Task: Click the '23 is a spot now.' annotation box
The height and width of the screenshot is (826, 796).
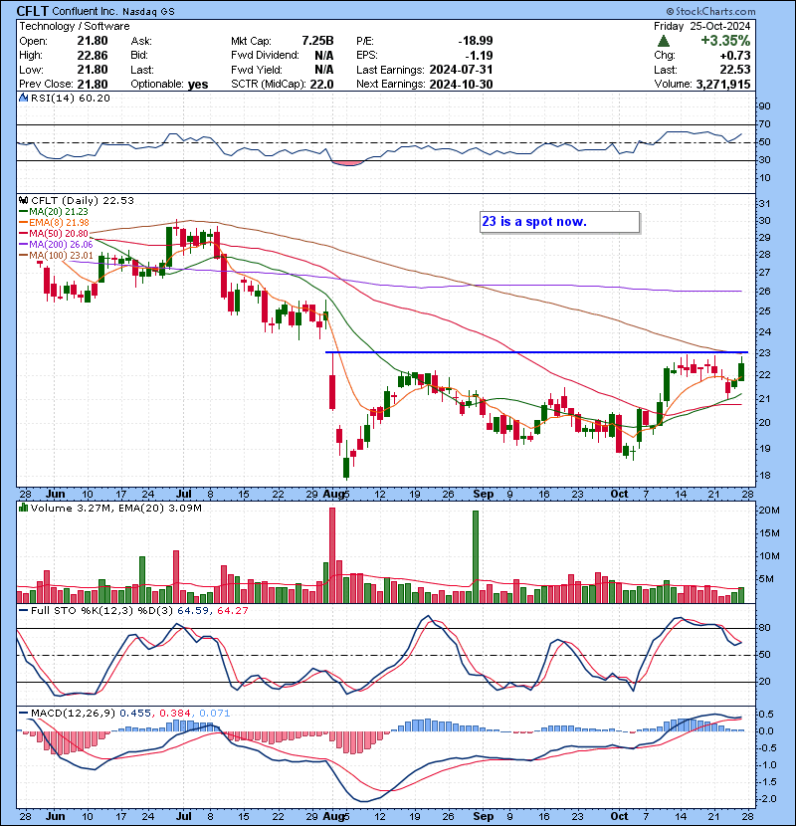Action: (x=559, y=222)
